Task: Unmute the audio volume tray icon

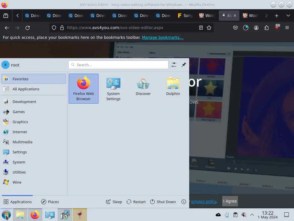Action: [x=244, y=215]
